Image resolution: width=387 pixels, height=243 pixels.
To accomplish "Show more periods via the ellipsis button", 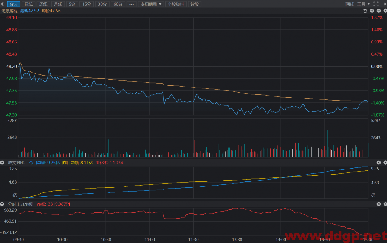I will (x=131, y=4).
